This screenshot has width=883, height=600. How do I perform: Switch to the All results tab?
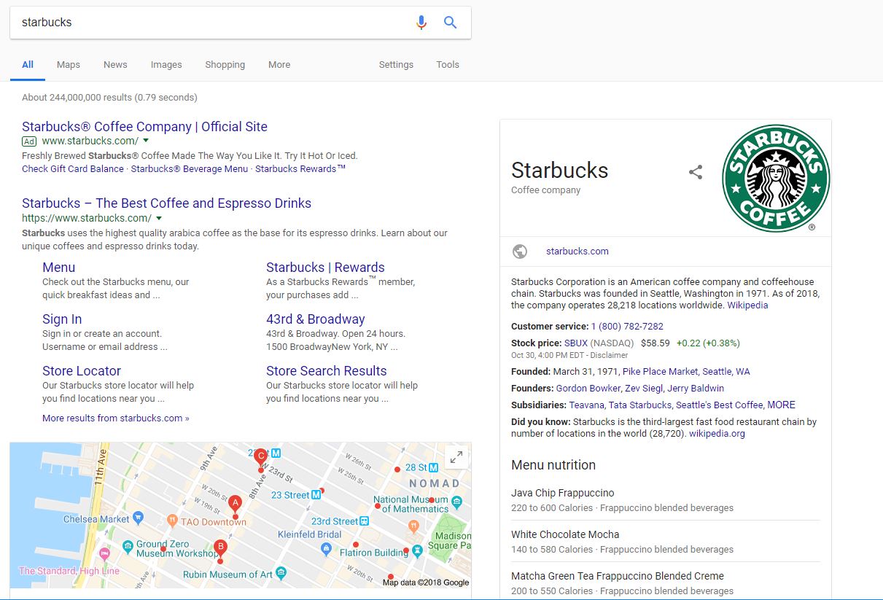pos(28,65)
